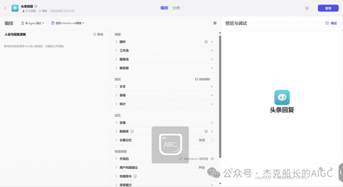
Task: Click the 个人空间 label under the bot name
Action: coord(29,11)
